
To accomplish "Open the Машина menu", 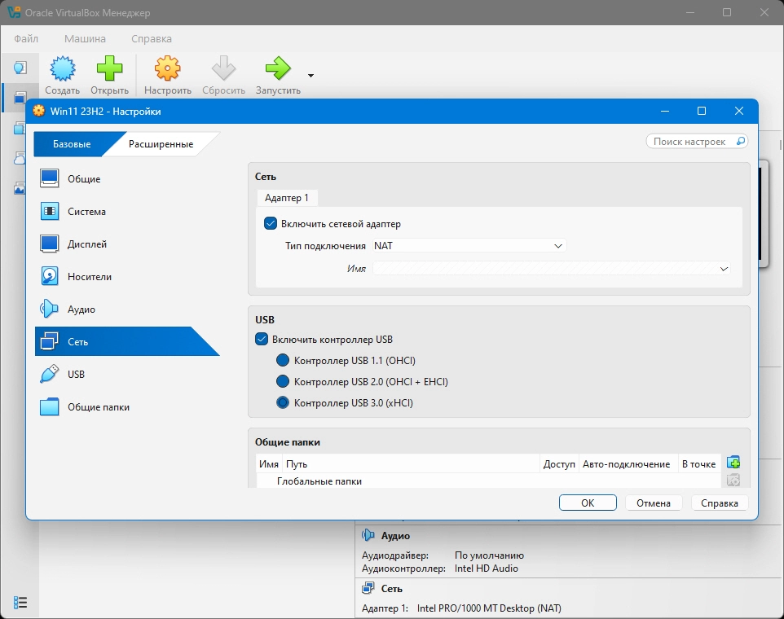I will click(x=85, y=38).
